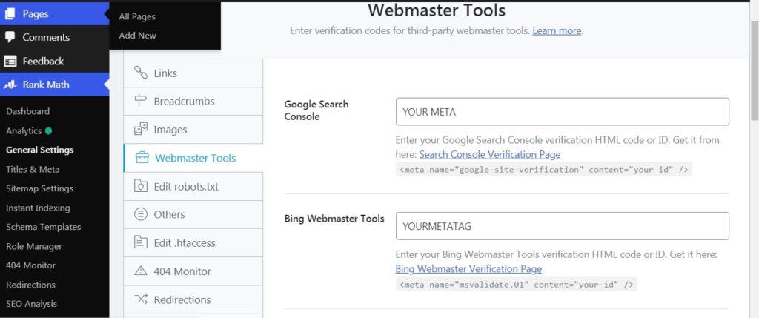Choose Add New in the Pages submenu

click(x=137, y=36)
